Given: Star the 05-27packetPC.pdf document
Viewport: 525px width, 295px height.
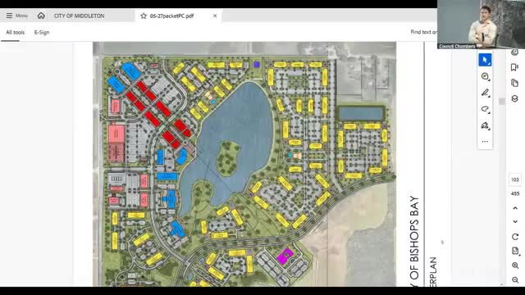Looking at the screenshot, I should pyautogui.click(x=144, y=16).
